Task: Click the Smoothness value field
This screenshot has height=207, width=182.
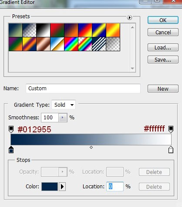Action: (x=50, y=118)
